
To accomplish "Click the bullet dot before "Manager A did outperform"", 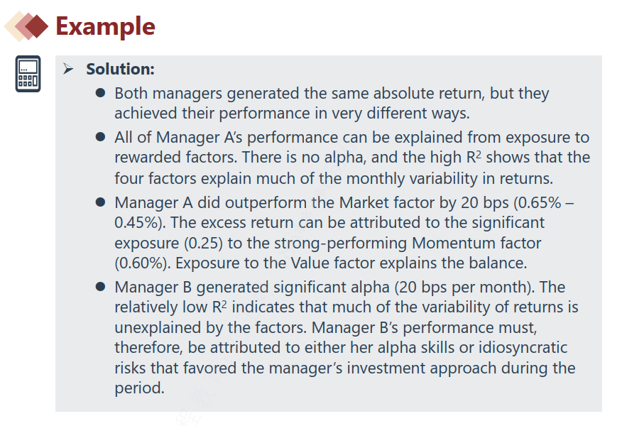I will tap(101, 202).
